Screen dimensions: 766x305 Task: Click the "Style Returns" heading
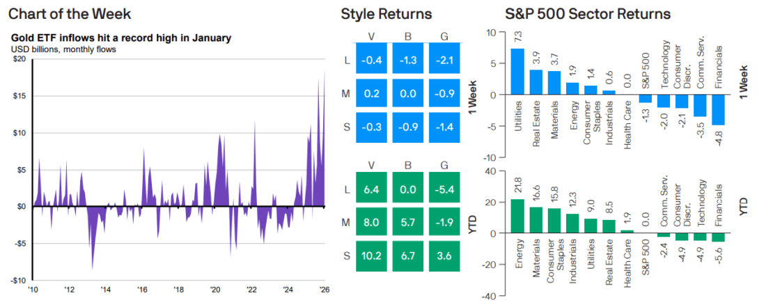[386, 13]
